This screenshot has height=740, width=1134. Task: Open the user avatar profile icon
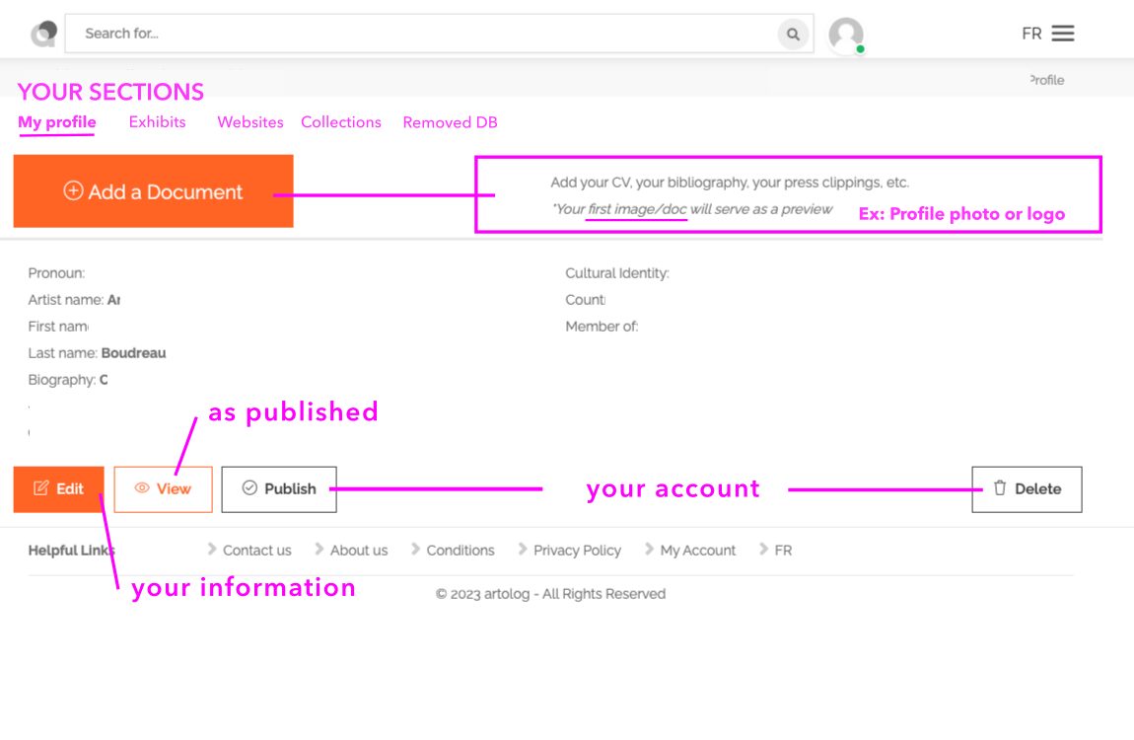(846, 35)
